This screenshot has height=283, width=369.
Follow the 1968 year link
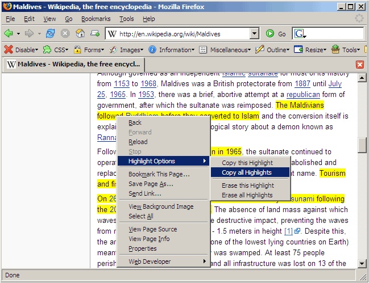[x=148, y=83]
